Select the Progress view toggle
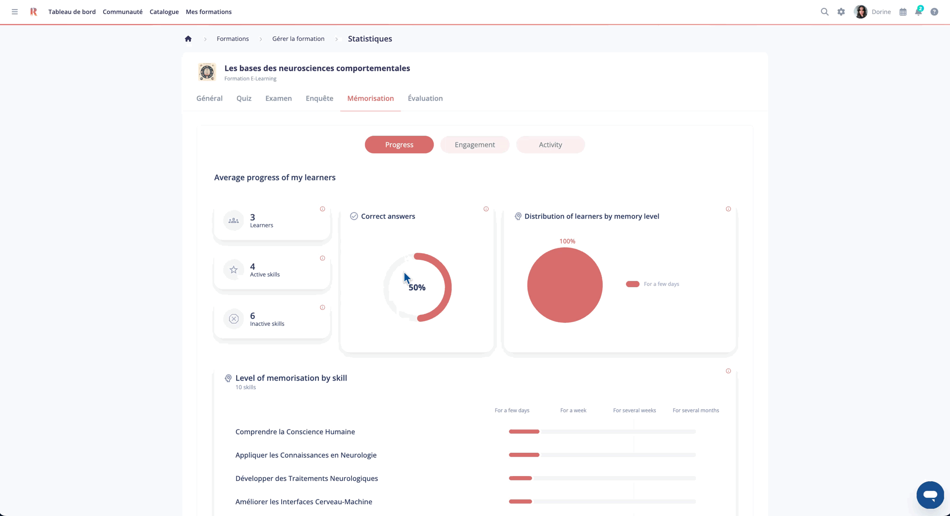The height and width of the screenshot is (516, 950). tap(399, 144)
